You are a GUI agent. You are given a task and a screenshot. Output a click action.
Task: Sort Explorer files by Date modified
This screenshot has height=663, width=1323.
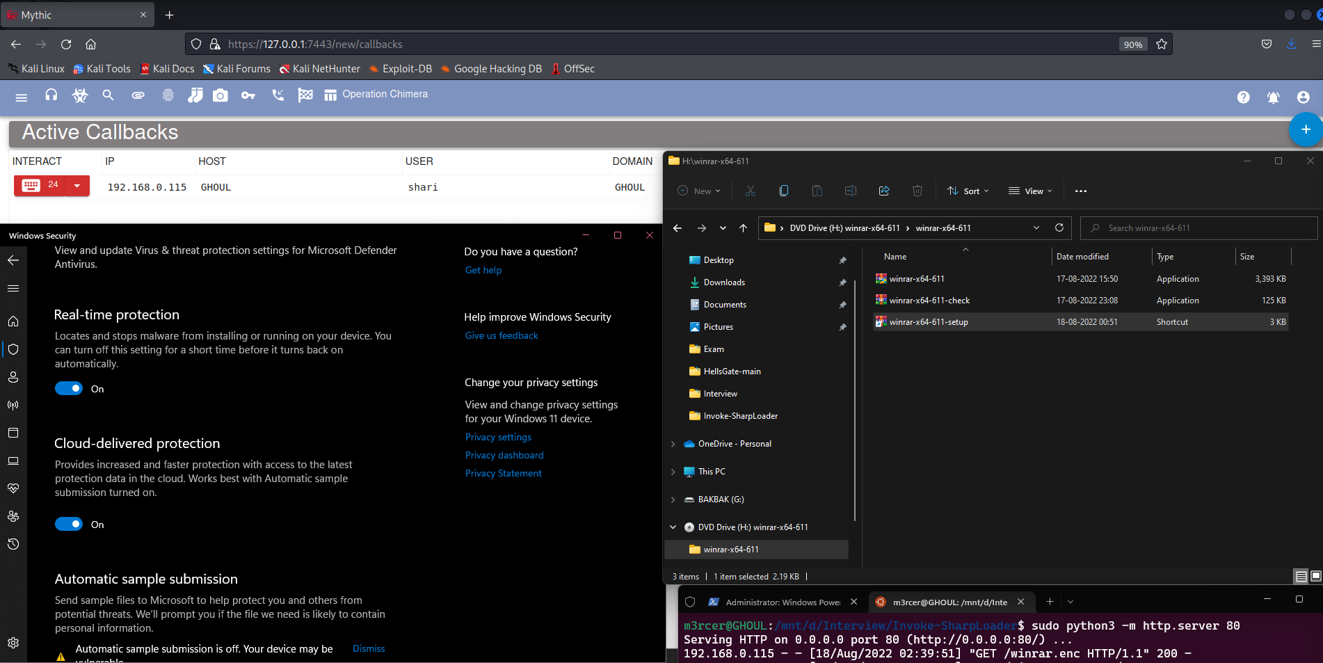pyautogui.click(x=1082, y=257)
